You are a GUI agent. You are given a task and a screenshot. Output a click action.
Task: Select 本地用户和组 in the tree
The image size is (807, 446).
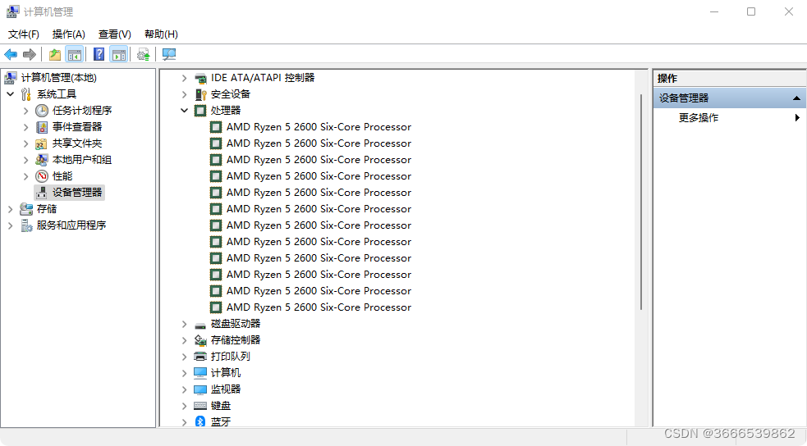82,160
